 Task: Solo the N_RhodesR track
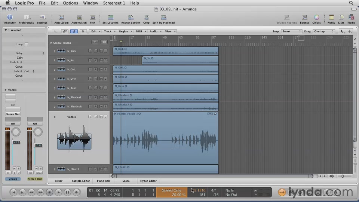click(105, 107)
